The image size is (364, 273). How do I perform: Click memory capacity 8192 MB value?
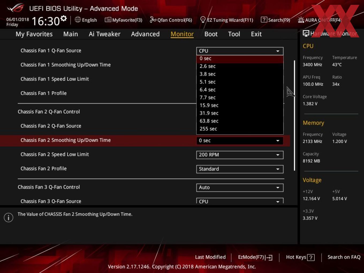pyautogui.click(x=311, y=161)
